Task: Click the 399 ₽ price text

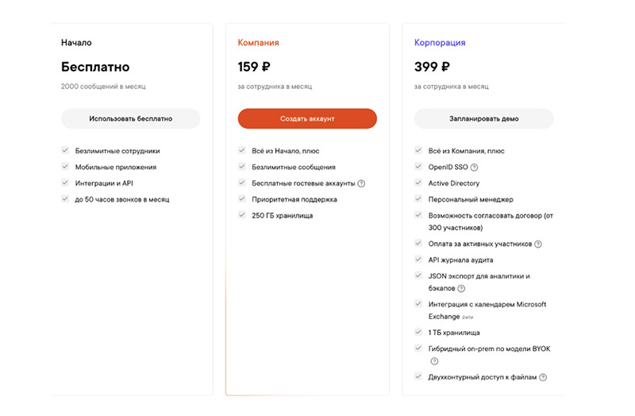Action: tap(432, 67)
